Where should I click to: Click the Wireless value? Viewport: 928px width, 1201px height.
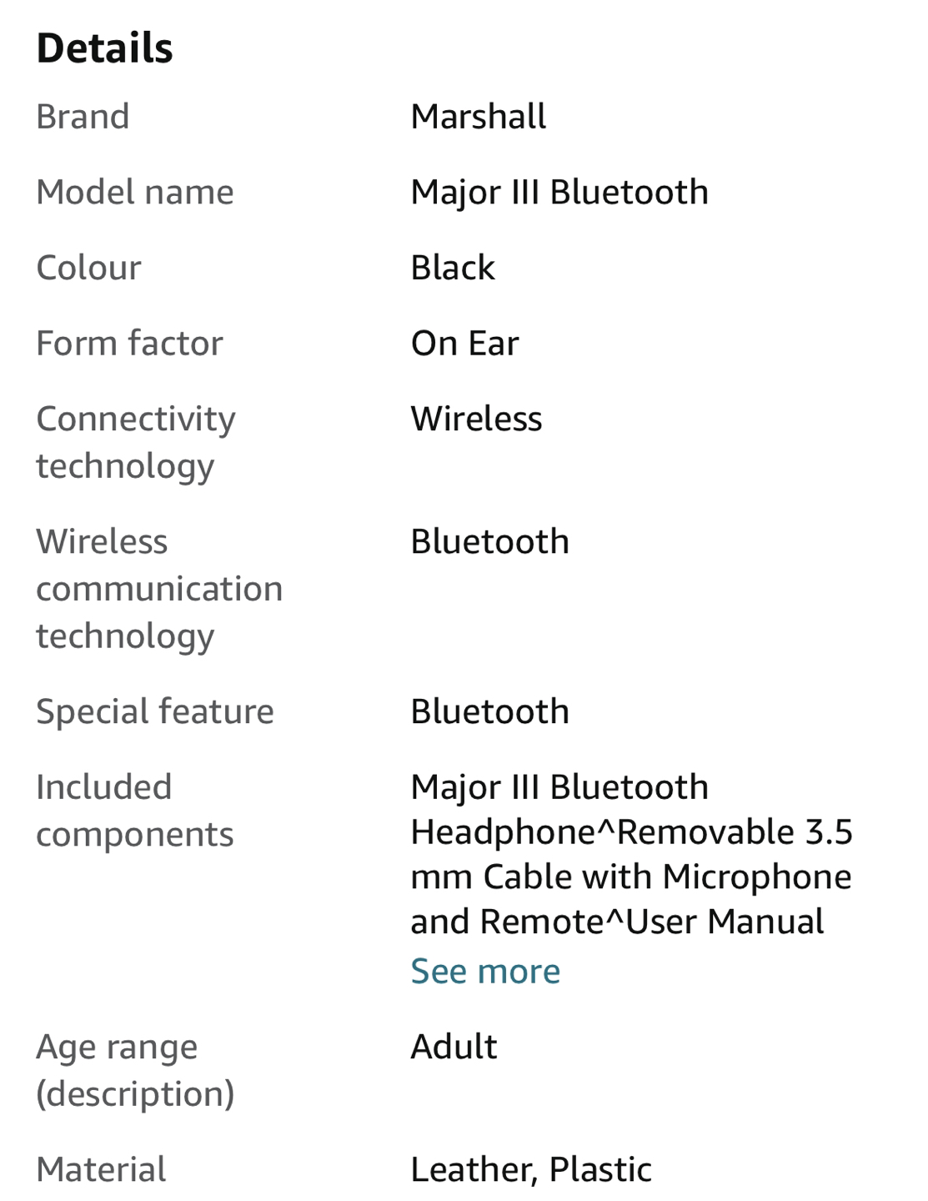click(x=476, y=419)
